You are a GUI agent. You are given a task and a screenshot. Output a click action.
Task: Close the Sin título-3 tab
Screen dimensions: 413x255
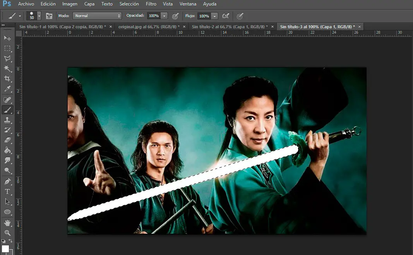(360, 27)
